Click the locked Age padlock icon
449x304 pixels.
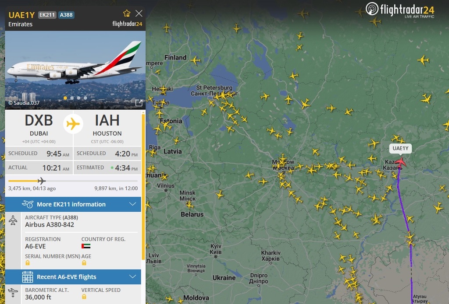[x=84, y=263]
